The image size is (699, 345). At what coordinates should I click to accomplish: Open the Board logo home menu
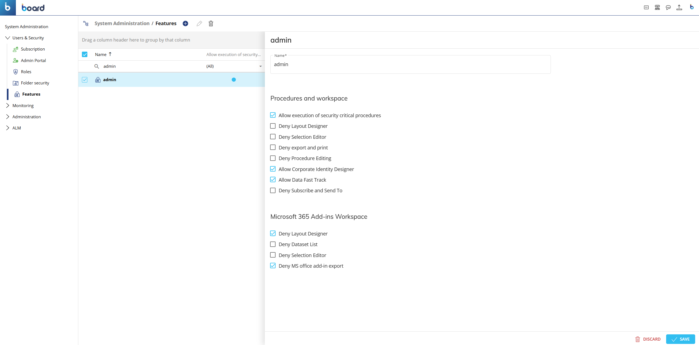pos(8,7)
